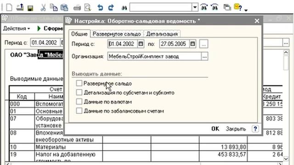Click the OK button in the dialog
The width and height of the screenshot is (294, 165).
pyautogui.click(x=215, y=129)
